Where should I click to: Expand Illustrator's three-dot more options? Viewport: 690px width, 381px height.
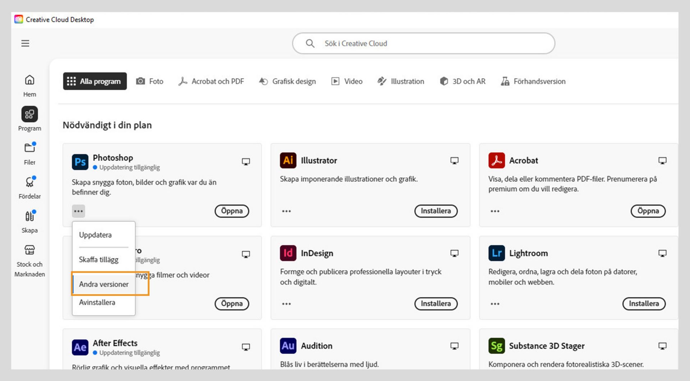pos(286,211)
